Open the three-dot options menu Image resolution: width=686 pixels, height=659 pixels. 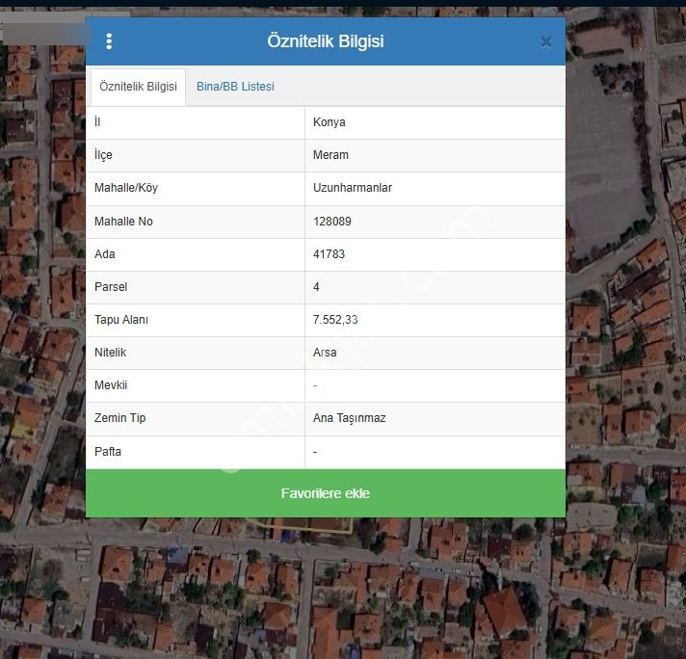click(x=109, y=41)
